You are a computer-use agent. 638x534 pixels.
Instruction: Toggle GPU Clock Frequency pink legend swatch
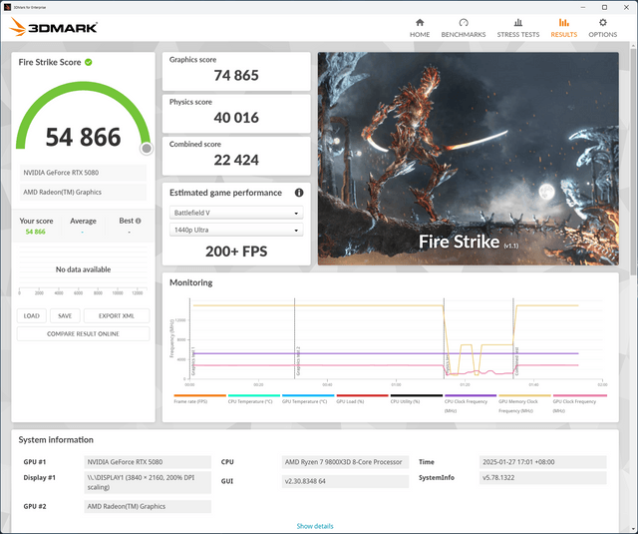tap(580, 395)
